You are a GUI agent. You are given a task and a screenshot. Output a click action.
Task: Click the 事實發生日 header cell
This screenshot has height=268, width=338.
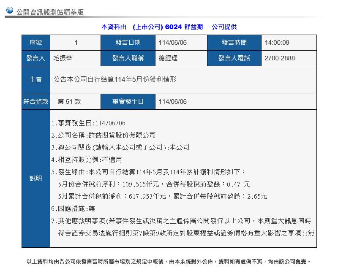(x=128, y=102)
